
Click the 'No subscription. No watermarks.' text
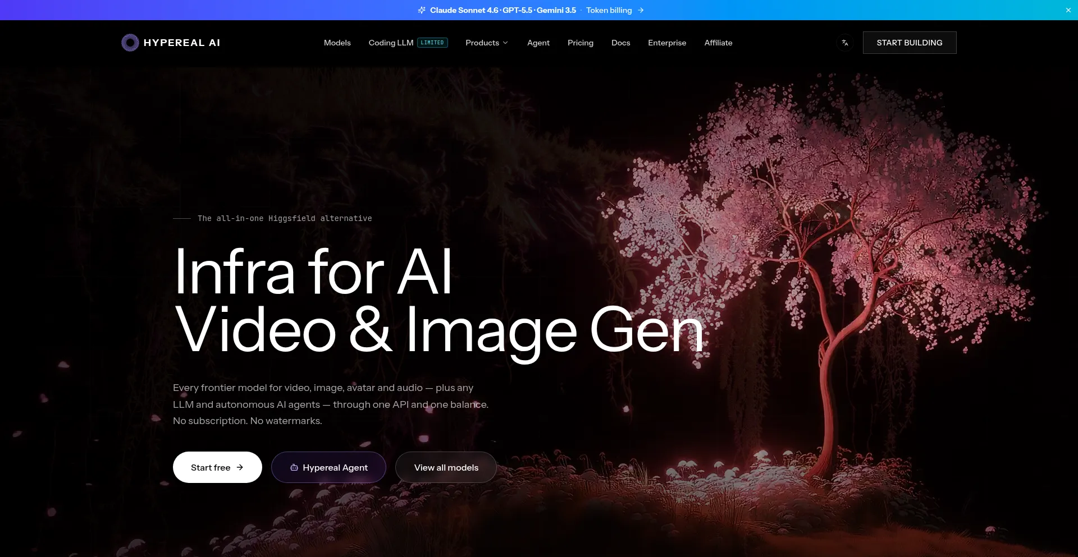(x=248, y=421)
